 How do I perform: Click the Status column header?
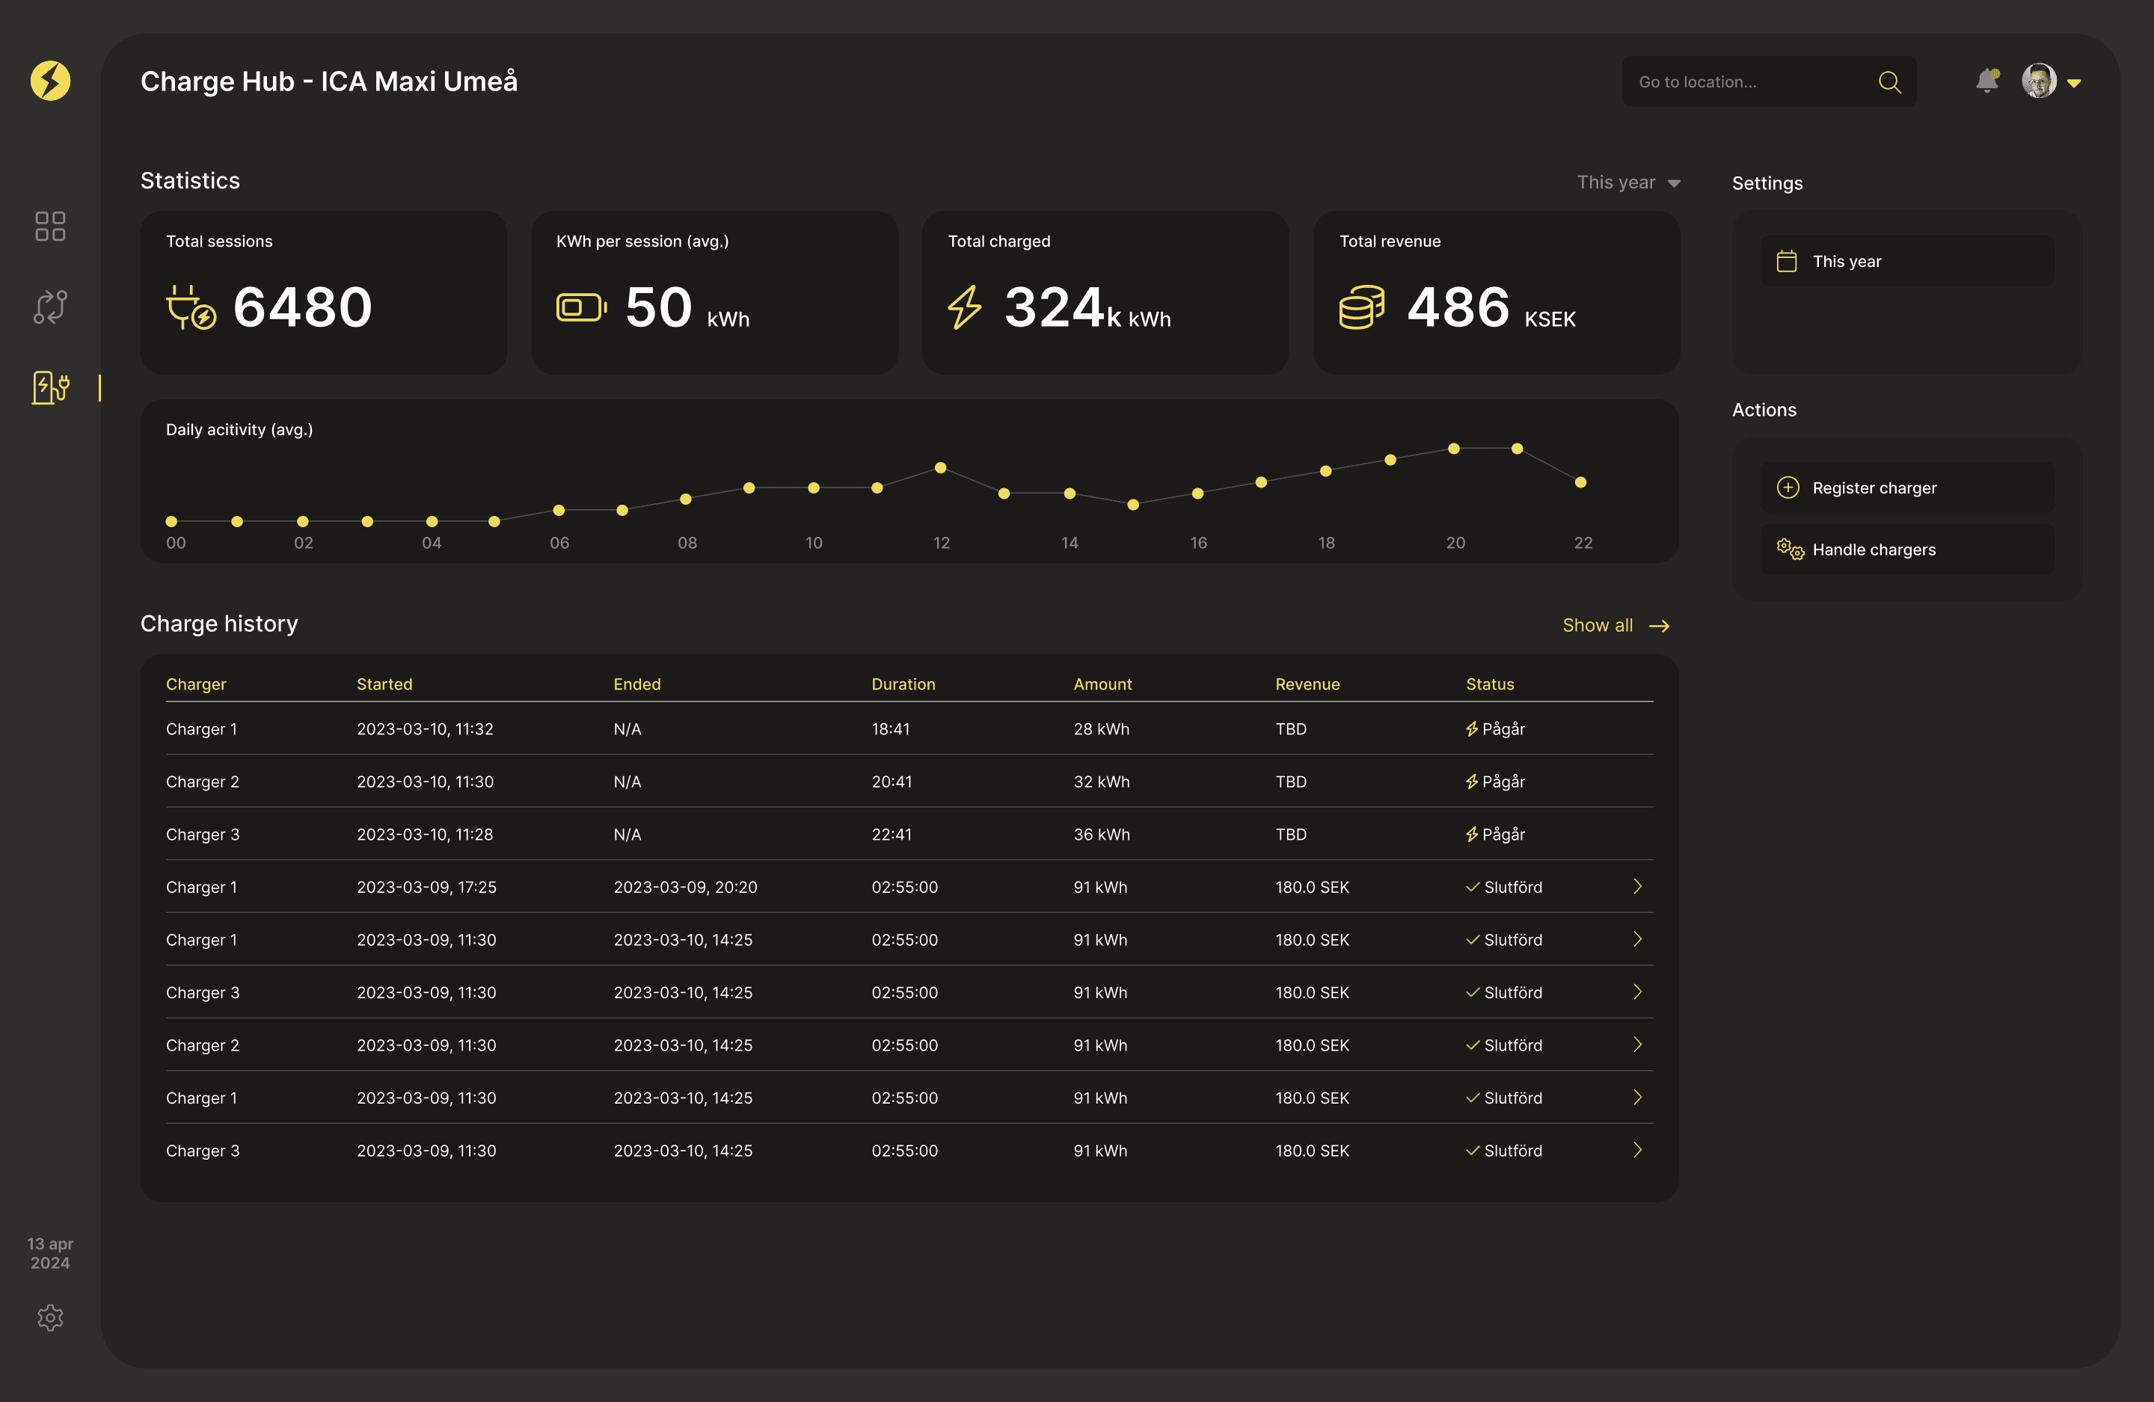1490,684
